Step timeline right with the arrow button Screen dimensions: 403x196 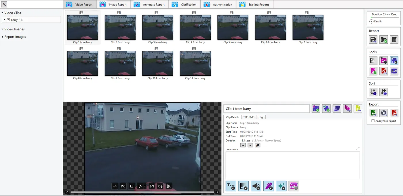pyautogui.click(x=217, y=192)
